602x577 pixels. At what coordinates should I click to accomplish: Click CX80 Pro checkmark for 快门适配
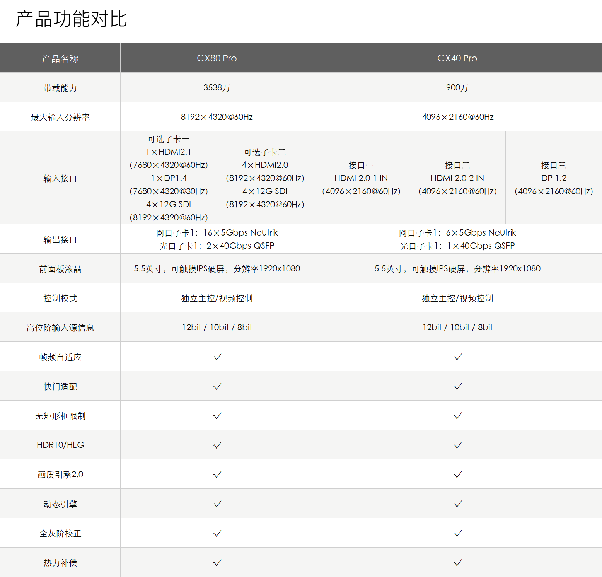[217, 386]
